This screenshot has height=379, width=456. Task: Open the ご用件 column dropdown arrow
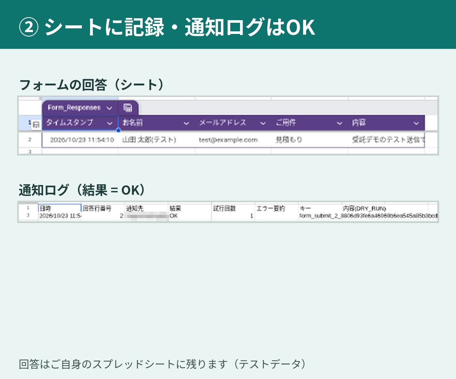(339, 123)
